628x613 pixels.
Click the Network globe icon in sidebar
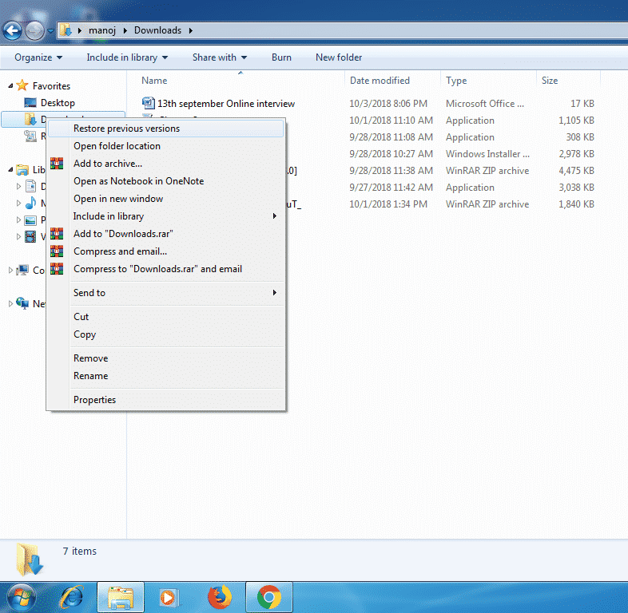(x=22, y=303)
